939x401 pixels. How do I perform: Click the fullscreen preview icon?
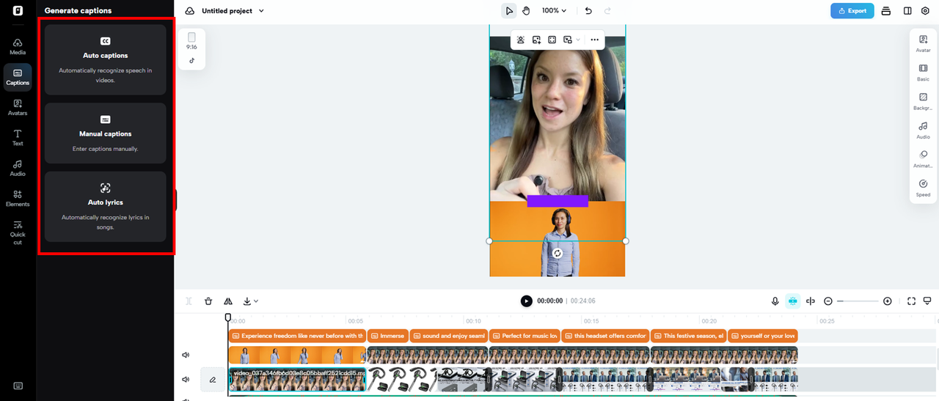911,301
